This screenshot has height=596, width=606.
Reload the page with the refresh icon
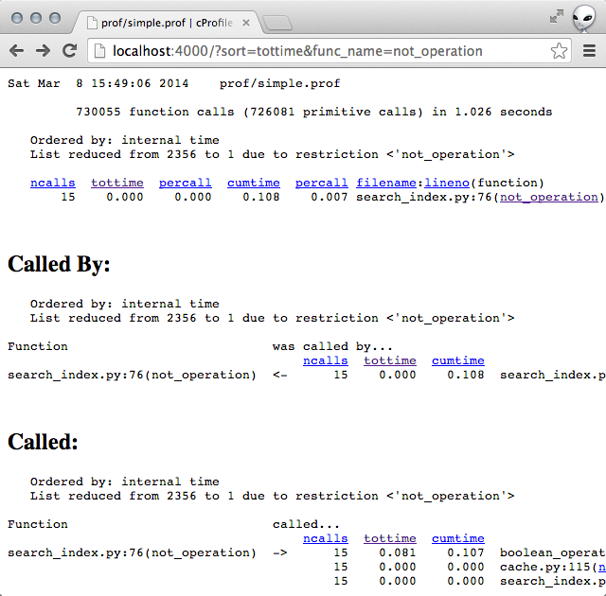(69, 50)
